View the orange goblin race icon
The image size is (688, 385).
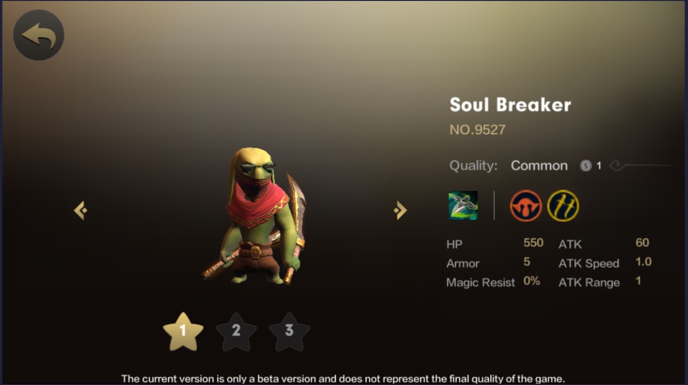[526, 206]
